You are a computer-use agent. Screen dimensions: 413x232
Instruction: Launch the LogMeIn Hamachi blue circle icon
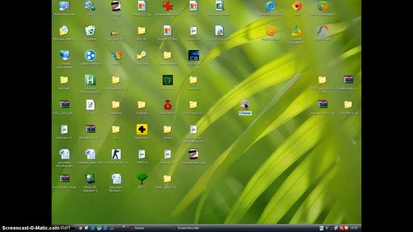[x=90, y=55]
